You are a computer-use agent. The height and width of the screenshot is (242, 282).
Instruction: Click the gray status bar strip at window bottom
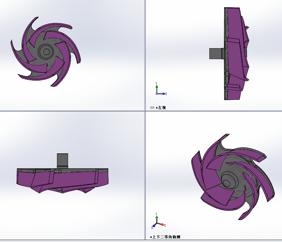coord(141,241)
